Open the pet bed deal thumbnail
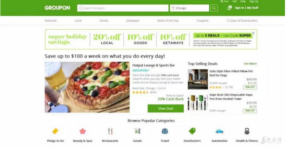Viewport: 298px width, 150px height. 198,79
